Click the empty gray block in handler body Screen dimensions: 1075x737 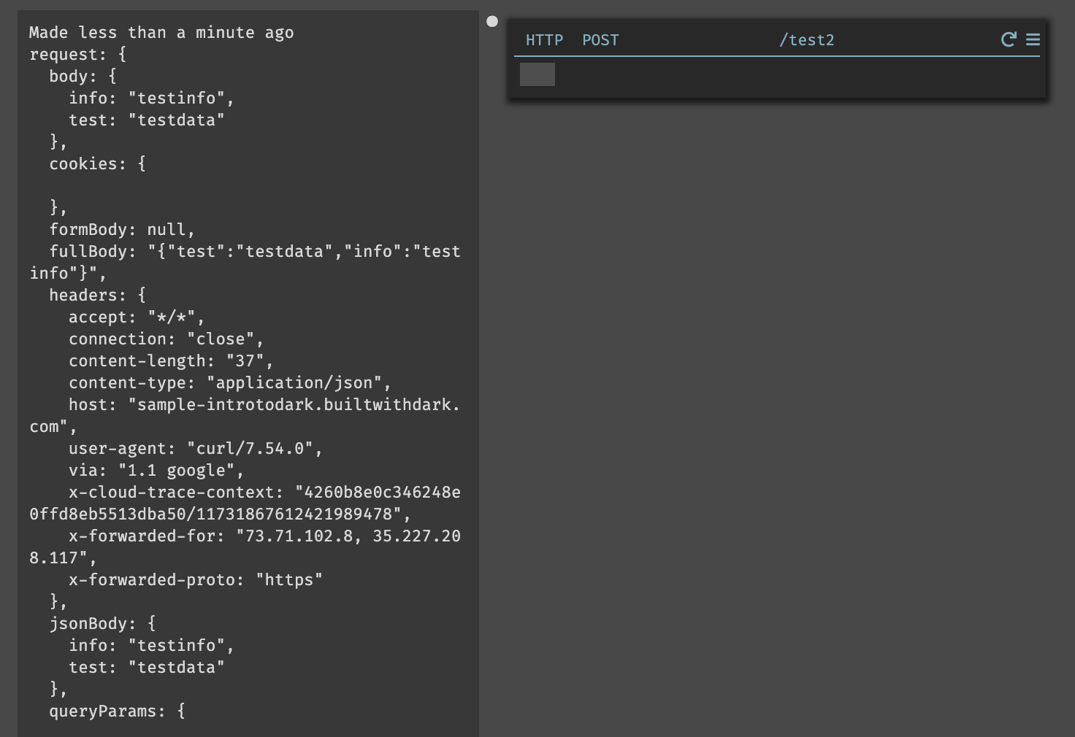[537, 74]
